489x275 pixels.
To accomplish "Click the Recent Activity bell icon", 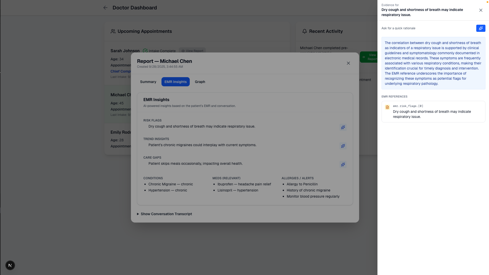I will [304, 31].
